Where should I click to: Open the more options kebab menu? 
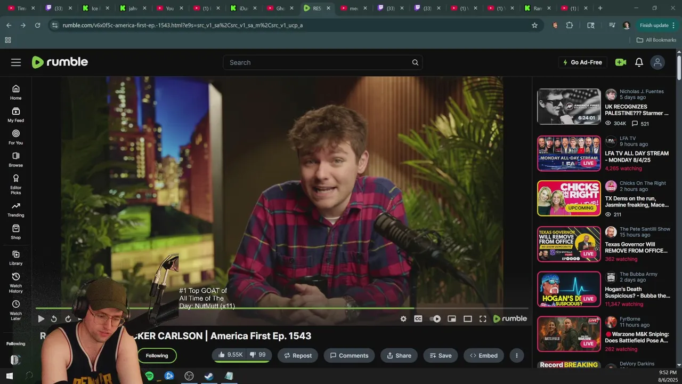click(516, 356)
